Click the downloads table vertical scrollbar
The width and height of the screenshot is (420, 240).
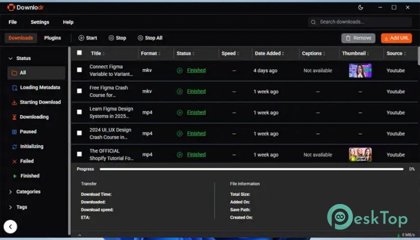(x=418, y=56)
